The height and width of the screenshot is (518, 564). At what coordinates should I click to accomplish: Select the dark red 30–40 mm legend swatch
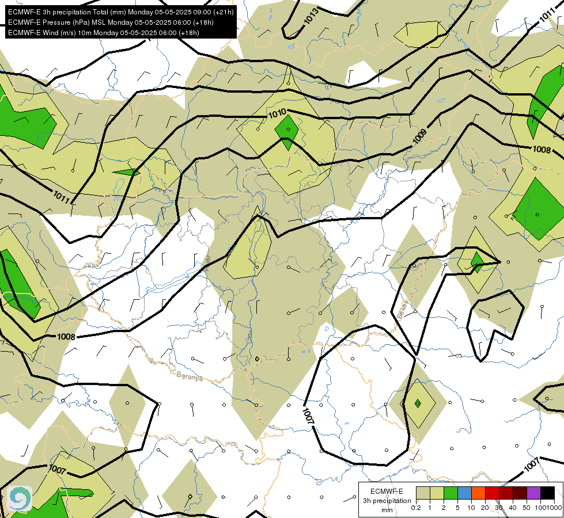click(x=506, y=493)
